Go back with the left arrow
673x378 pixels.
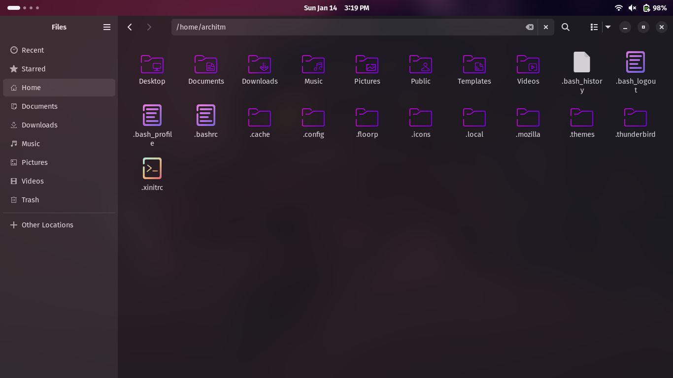tap(130, 27)
